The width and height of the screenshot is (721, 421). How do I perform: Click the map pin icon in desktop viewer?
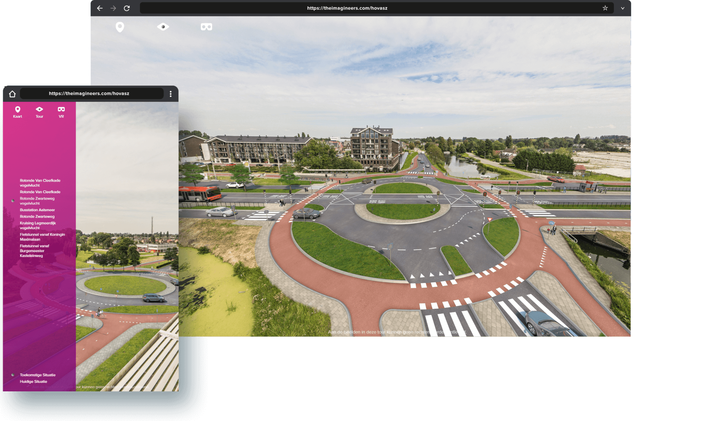point(120,27)
